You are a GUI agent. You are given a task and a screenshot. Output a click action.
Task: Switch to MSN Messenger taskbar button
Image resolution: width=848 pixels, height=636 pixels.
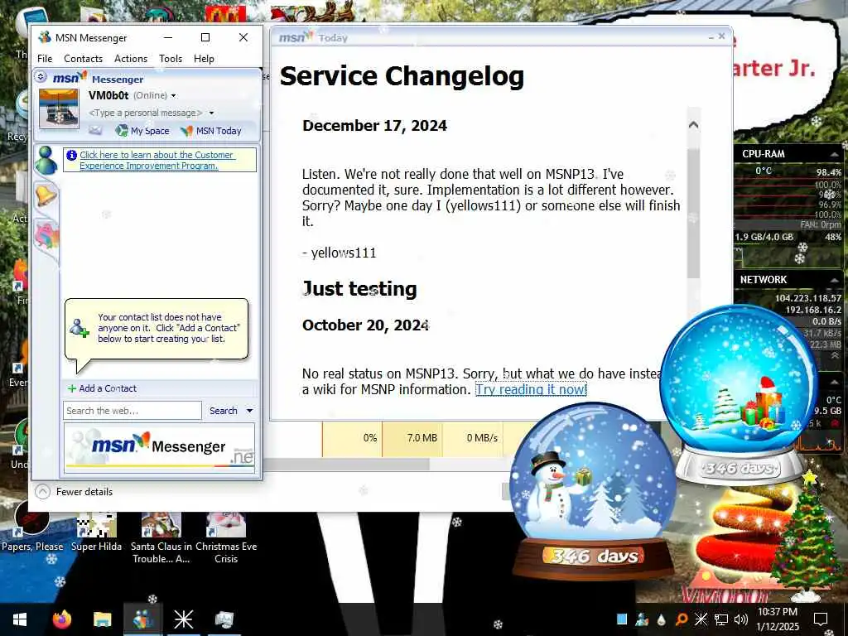pos(142,619)
